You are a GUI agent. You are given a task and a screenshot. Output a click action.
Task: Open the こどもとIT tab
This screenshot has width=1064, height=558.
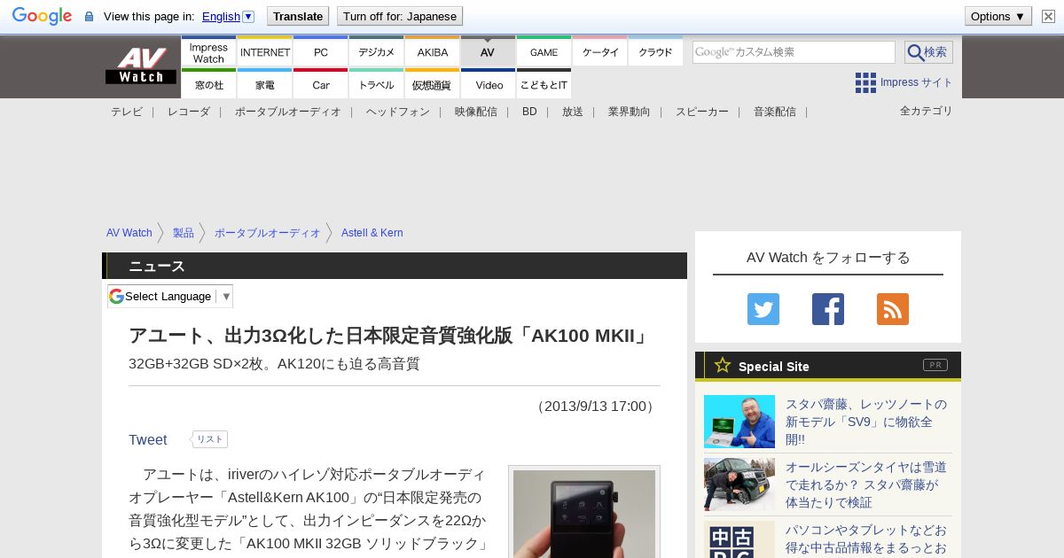coord(544,84)
